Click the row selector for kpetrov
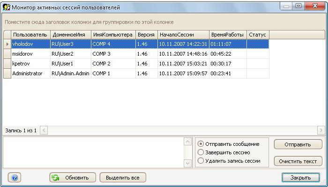The image size is (328, 187). [7, 64]
